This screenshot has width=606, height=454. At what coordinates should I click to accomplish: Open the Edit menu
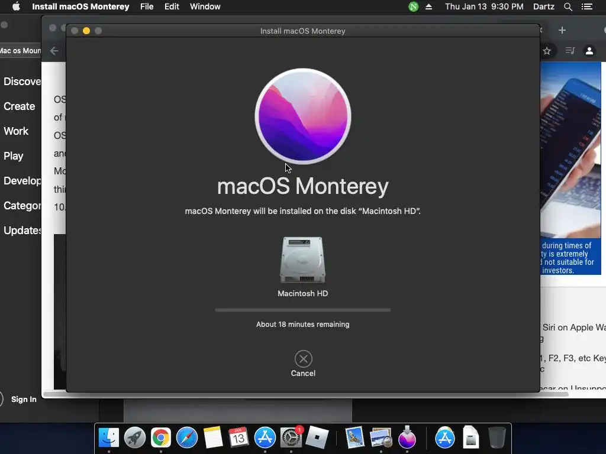pyautogui.click(x=172, y=7)
